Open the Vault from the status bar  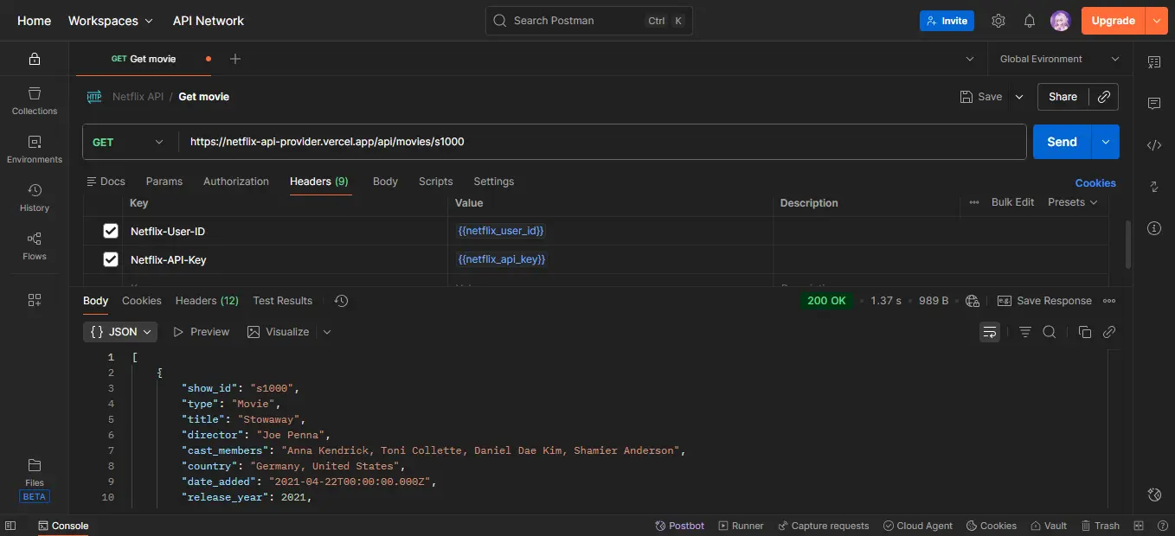pyautogui.click(x=1049, y=525)
